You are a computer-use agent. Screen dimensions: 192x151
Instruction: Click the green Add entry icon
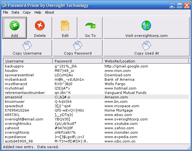coord(15,26)
